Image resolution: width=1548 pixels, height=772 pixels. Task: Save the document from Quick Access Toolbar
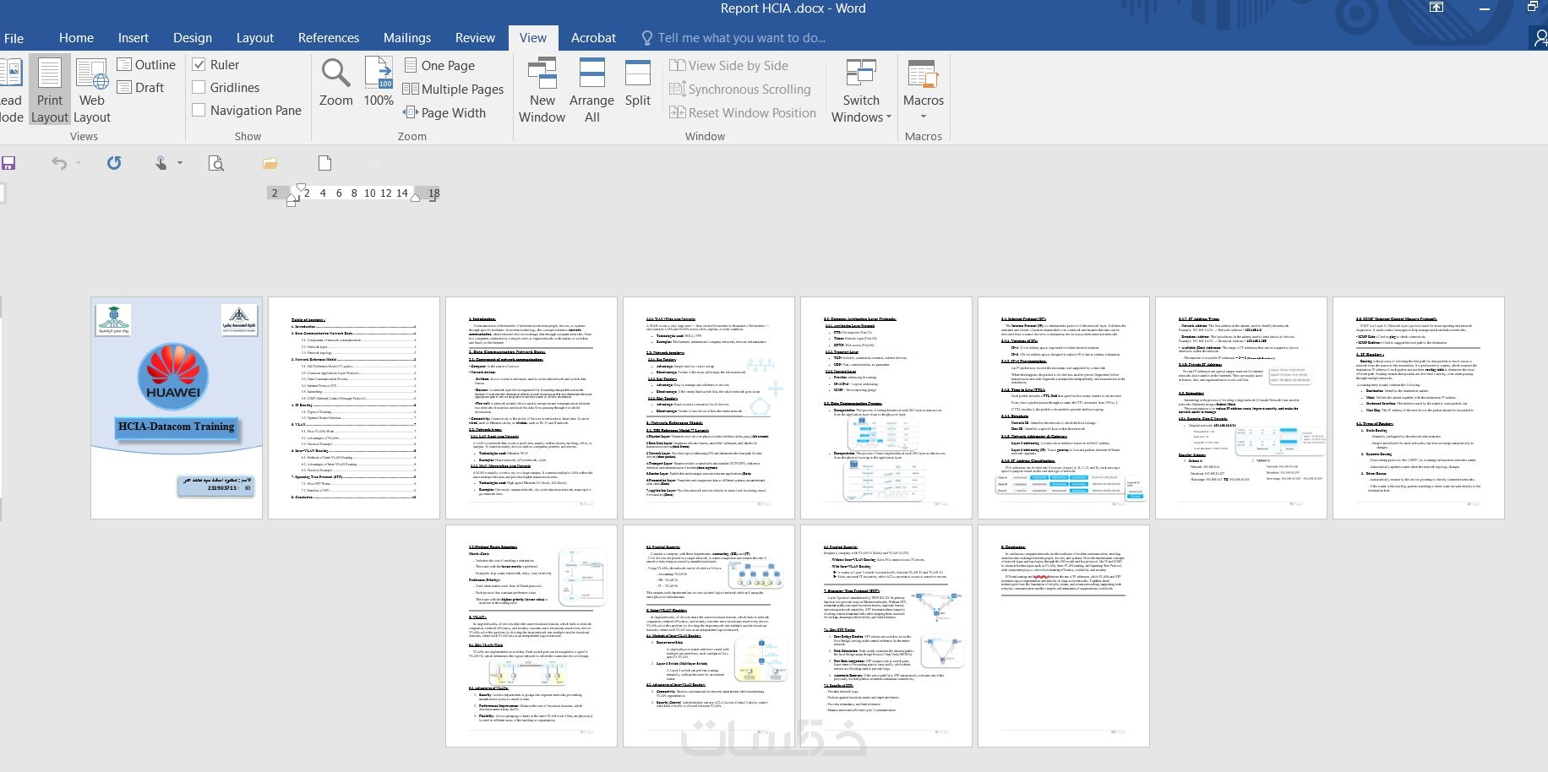[x=8, y=163]
